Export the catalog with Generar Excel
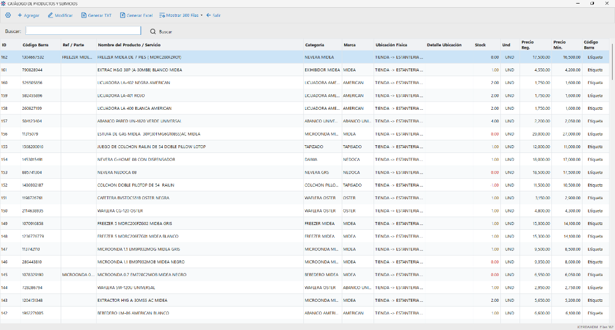 click(x=136, y=15)
